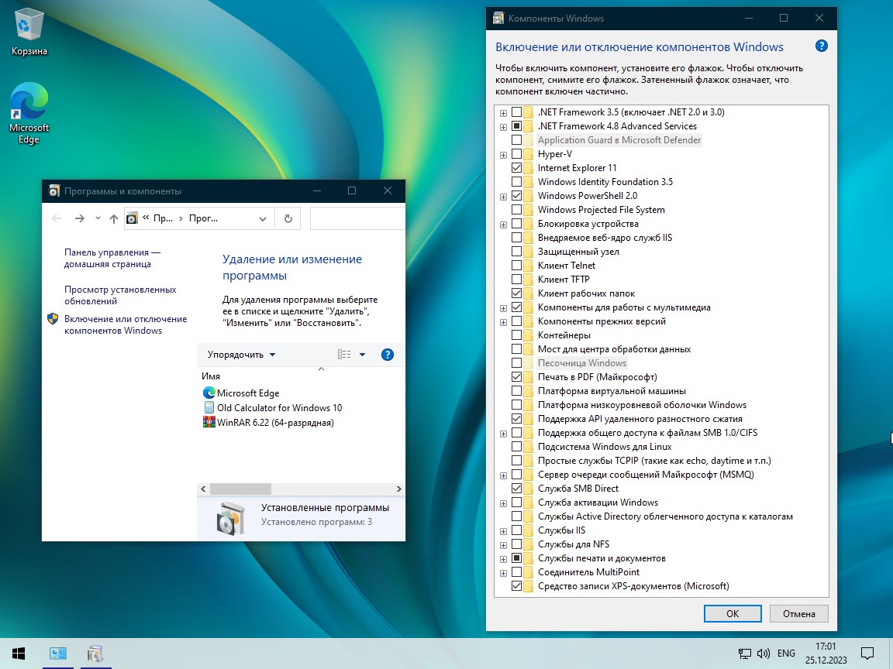Select Application Guard в Microsoft Defender row
The height and width of the screenshot is (669, 893).
pos(619,140)
